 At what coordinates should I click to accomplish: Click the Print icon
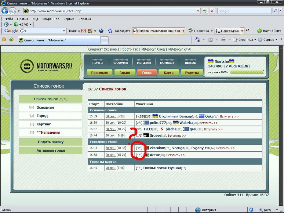224,40
